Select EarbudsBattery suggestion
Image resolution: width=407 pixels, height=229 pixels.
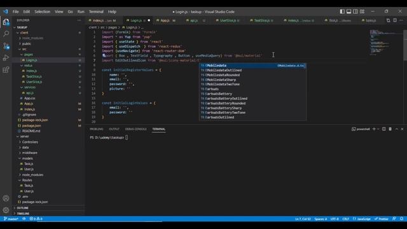252,94
